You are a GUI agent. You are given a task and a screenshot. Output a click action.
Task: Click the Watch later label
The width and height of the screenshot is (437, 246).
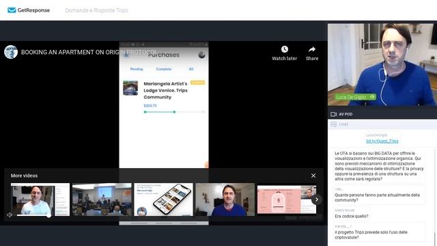tap(284, 59)
